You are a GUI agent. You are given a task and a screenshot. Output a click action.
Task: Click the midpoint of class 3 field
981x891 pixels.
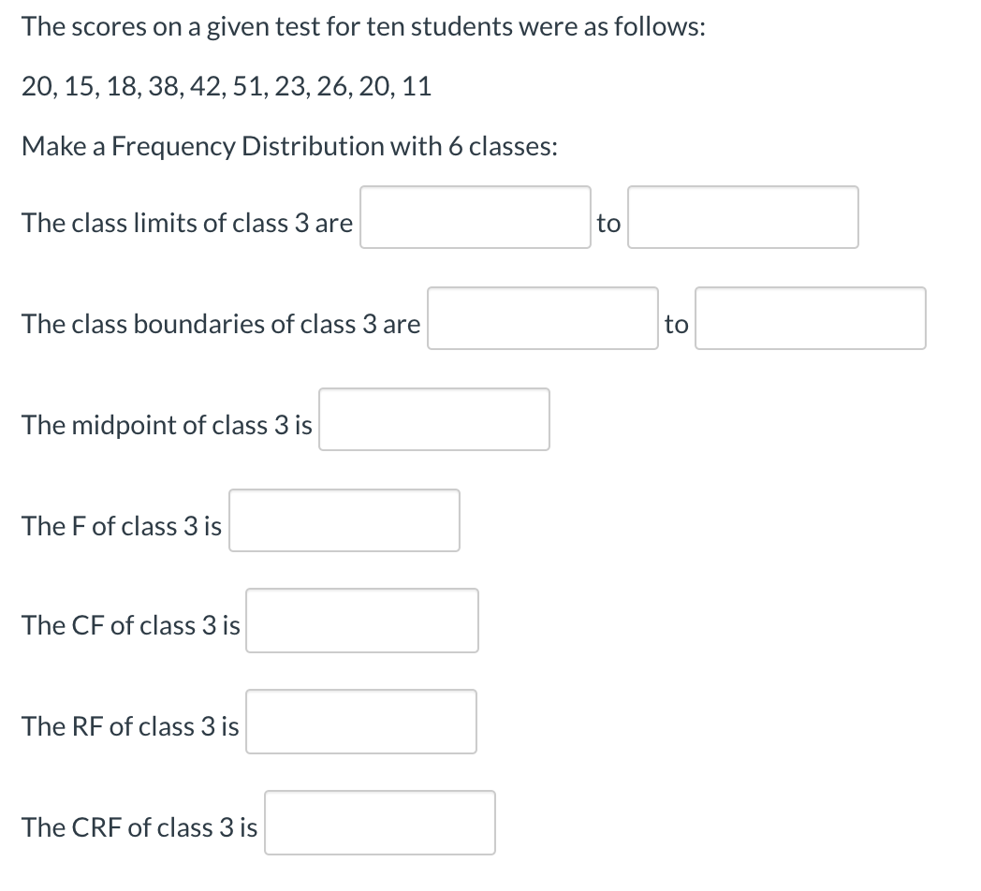pyautogui.click(x=433, y=419)
